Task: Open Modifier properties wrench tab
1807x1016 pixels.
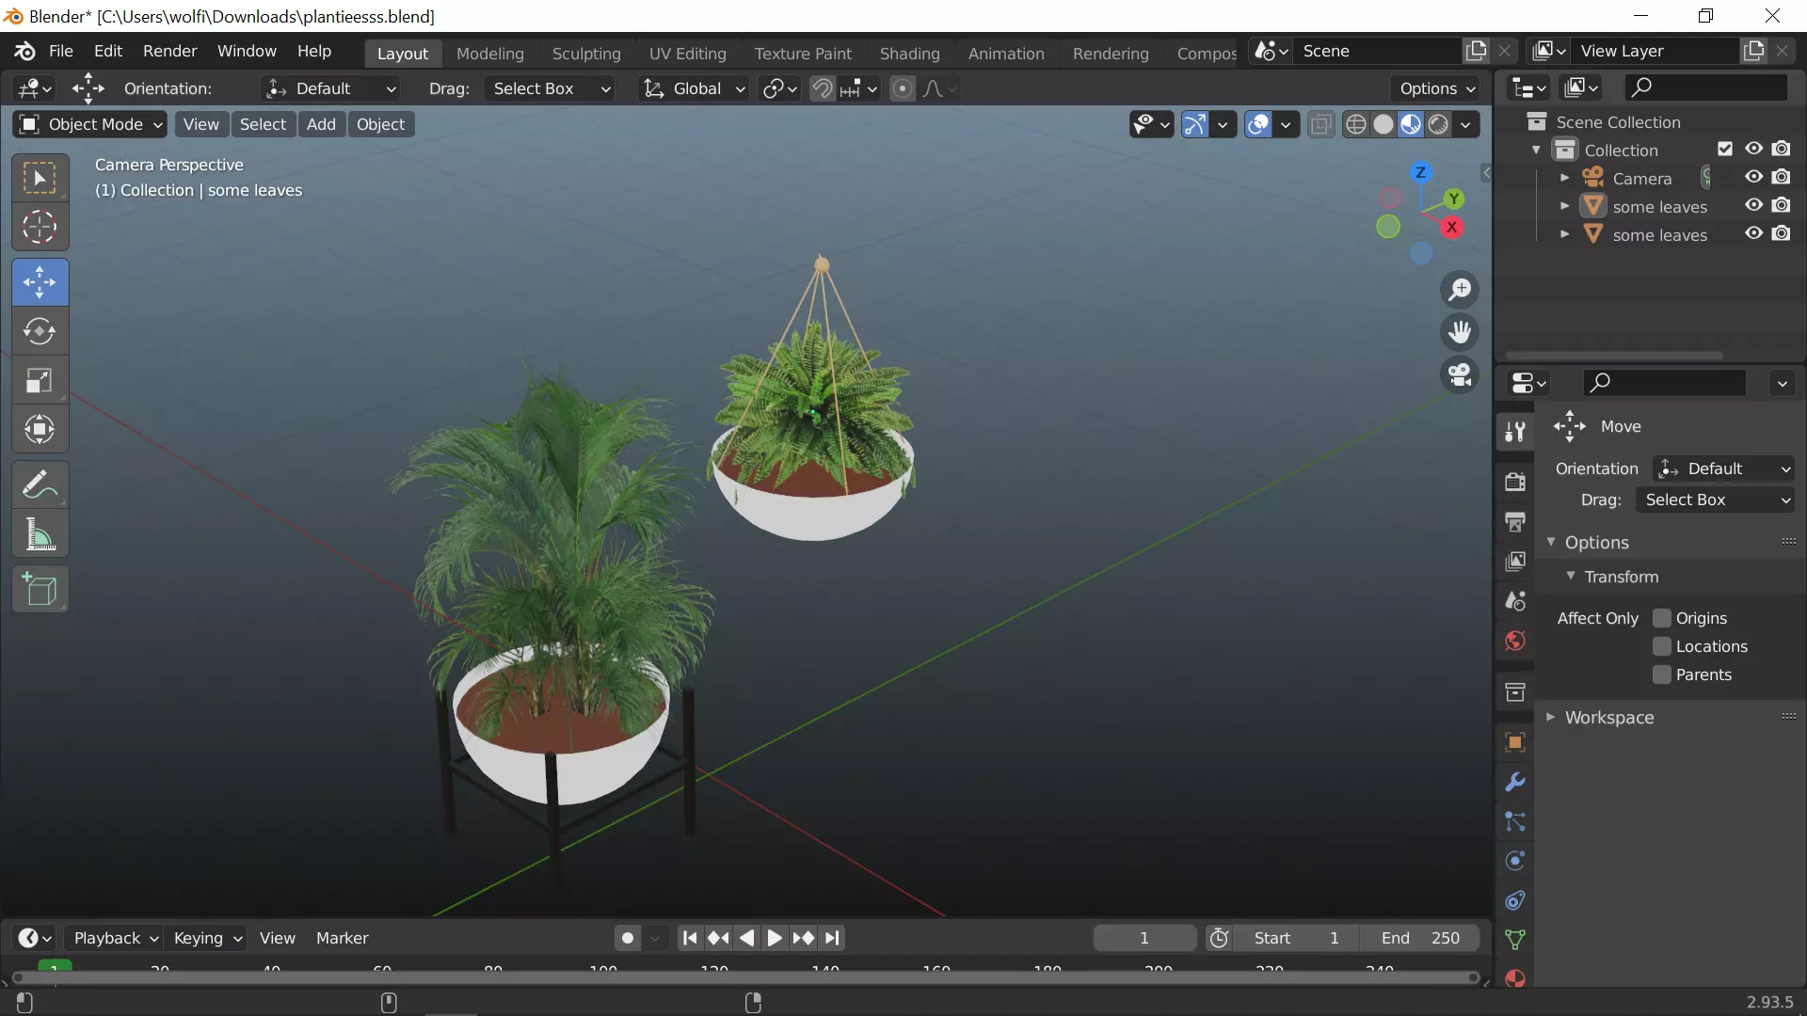Action: click(x=1514, y=782)
